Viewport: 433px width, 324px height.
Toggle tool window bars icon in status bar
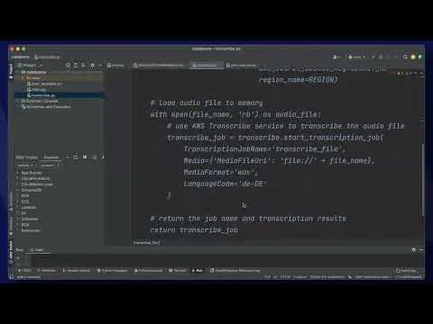tap(12, 277)
